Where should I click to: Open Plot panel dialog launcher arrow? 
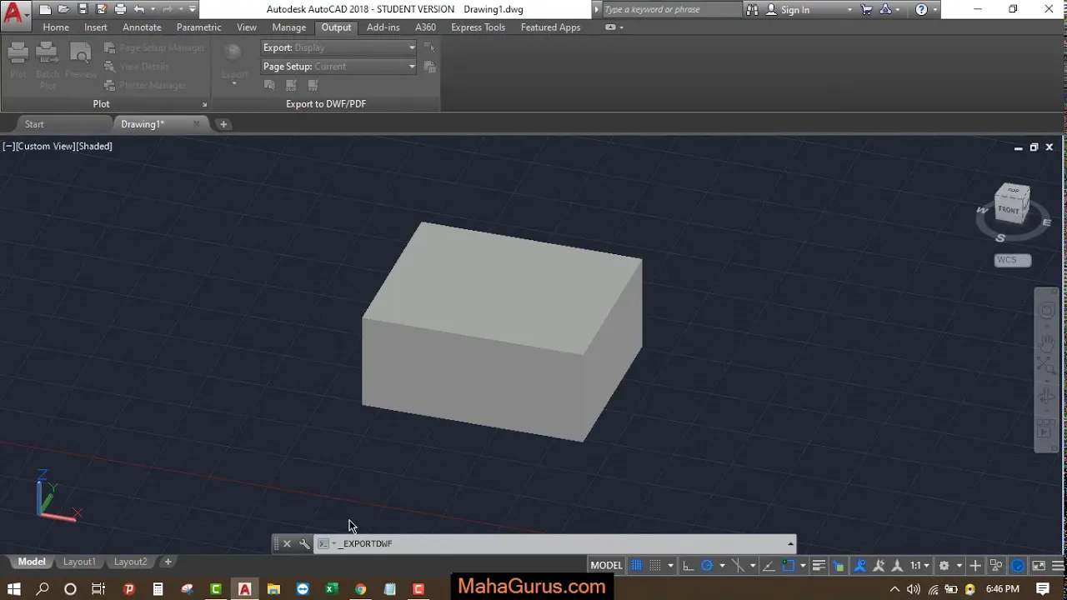click(x=204, y=104)
